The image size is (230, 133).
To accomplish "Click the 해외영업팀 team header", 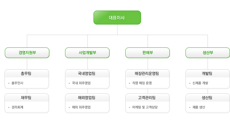I will [87, 98].
